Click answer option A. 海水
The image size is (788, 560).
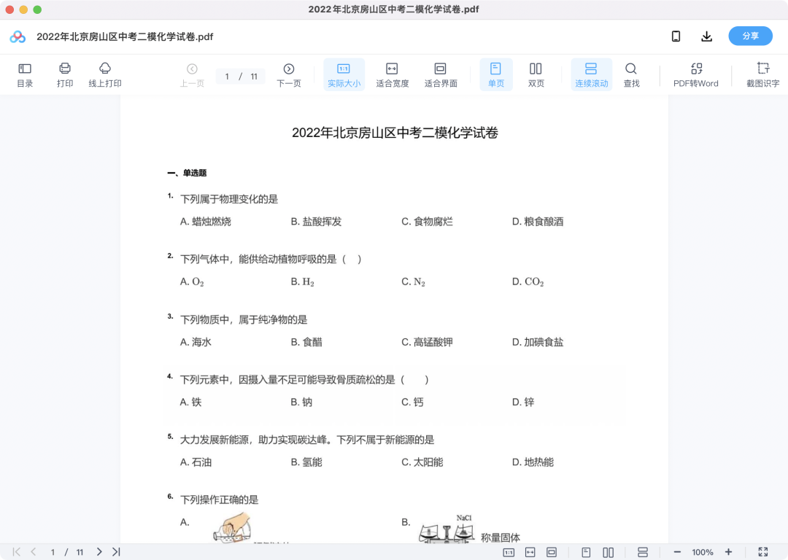pos(196,342)
